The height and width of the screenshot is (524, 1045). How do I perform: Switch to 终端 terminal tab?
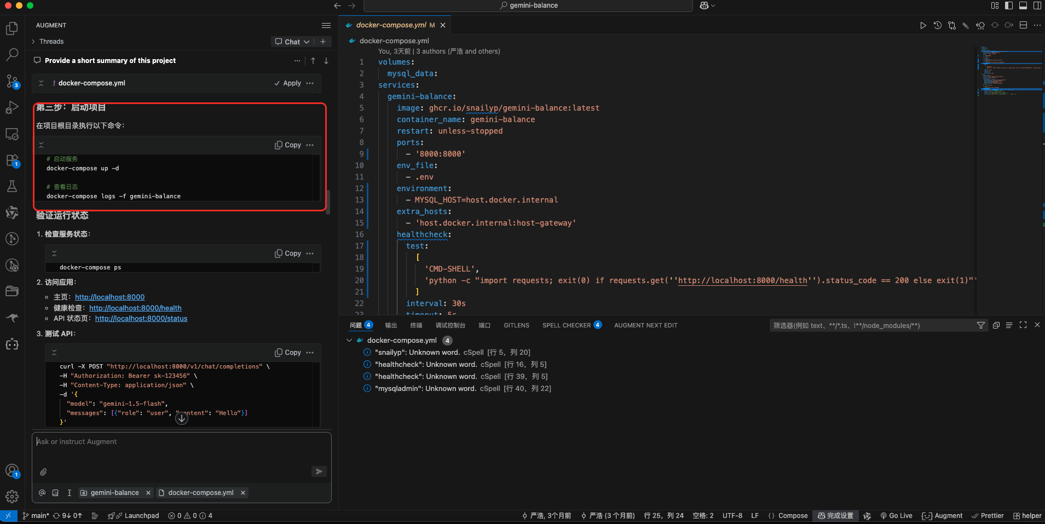coord(417,325)
